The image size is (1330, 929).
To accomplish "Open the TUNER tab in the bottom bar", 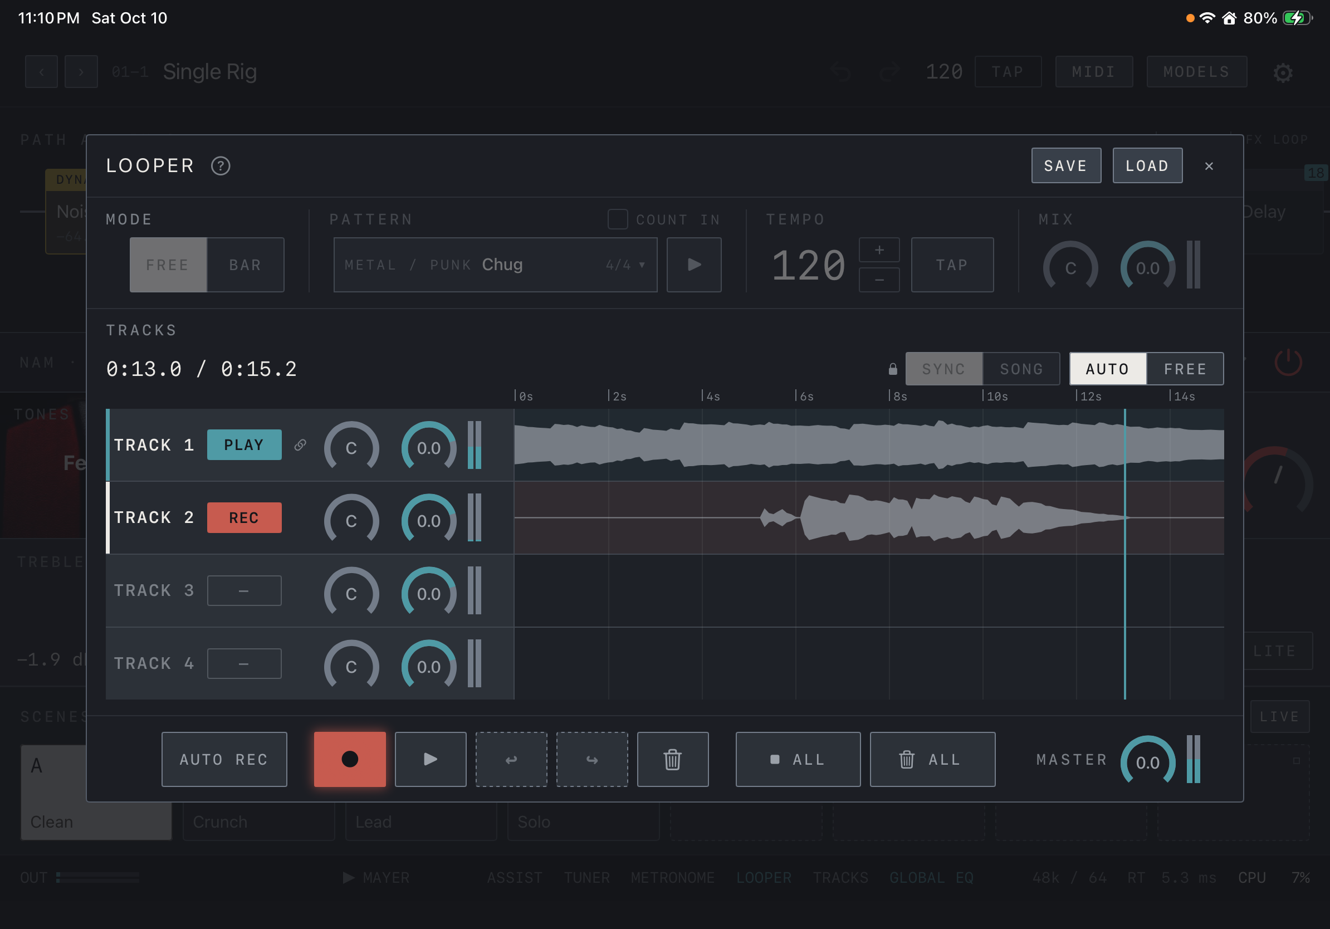I will pyautogui.click(x=587, y=878).
